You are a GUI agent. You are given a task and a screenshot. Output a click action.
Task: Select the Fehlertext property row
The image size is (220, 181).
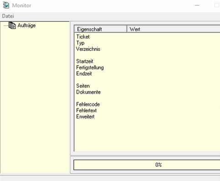click(x=87, y=111)
